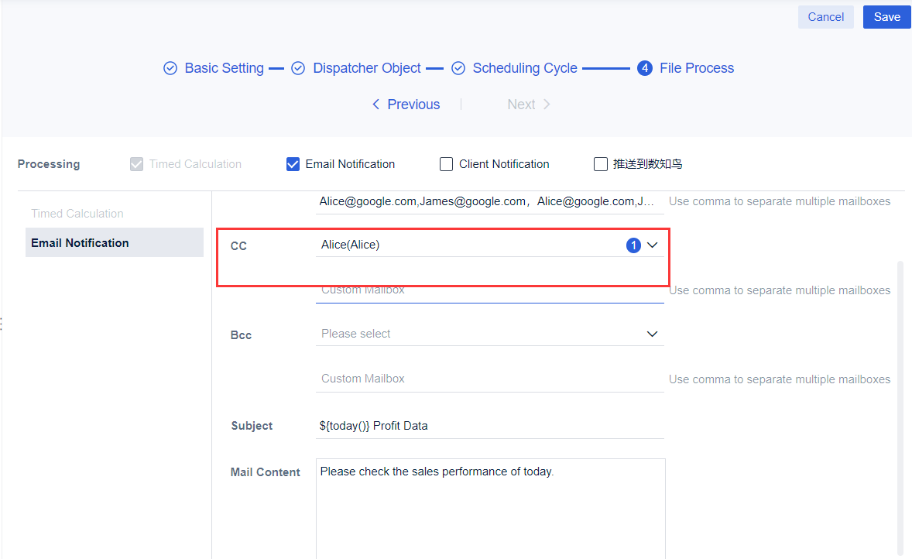Select the Timed Calculation sidebar tab
The height and width of the screenshot is (559, 912).
point(77,213)
